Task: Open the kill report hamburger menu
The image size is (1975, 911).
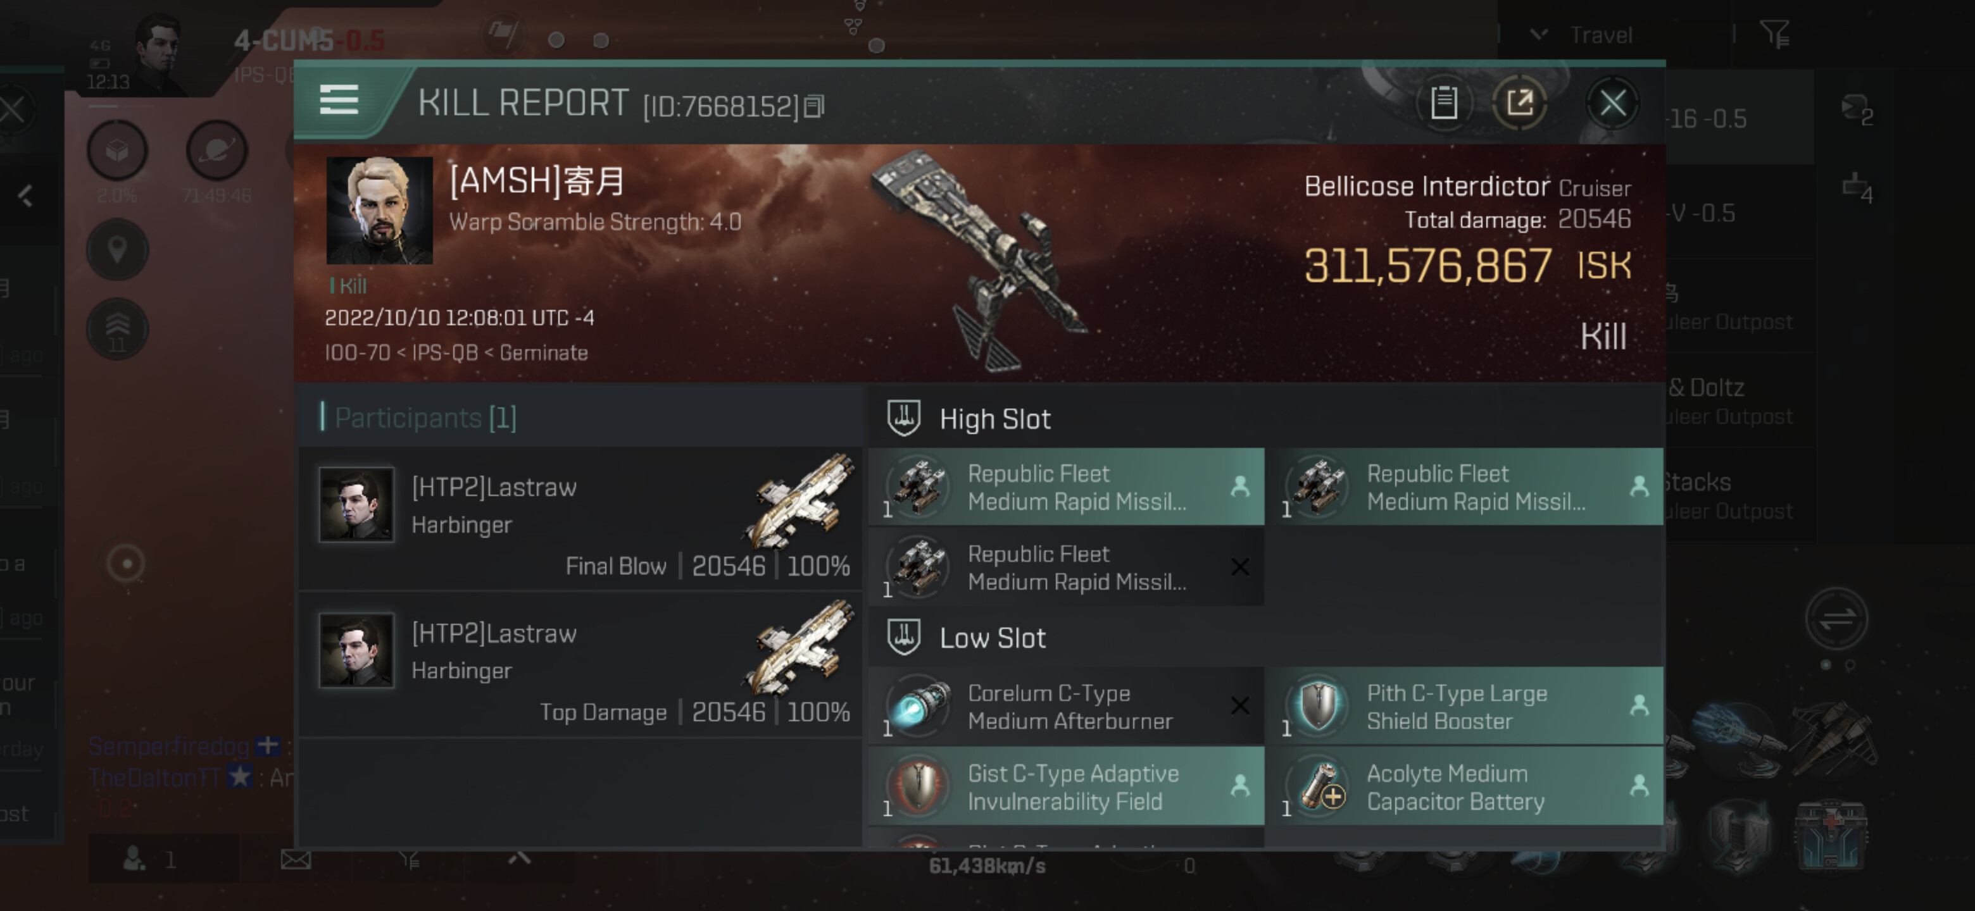Action: click(x=338, y=101)
